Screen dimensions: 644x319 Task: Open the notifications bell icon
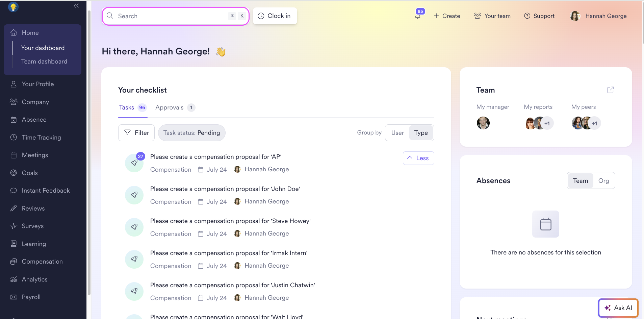click(418, 16)
